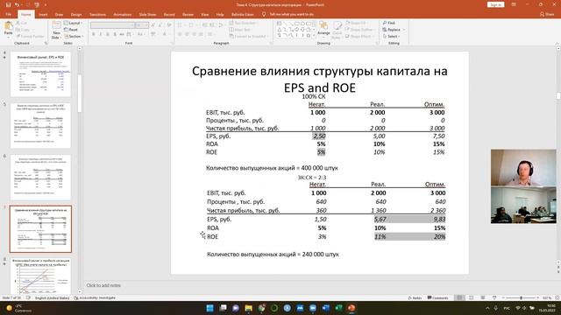Toggle Italic formatting
561x315 pixels.
[x=101, y=34]
